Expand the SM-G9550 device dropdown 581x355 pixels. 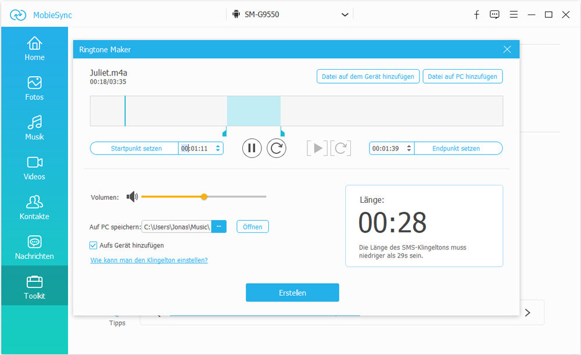coord(345,15)
